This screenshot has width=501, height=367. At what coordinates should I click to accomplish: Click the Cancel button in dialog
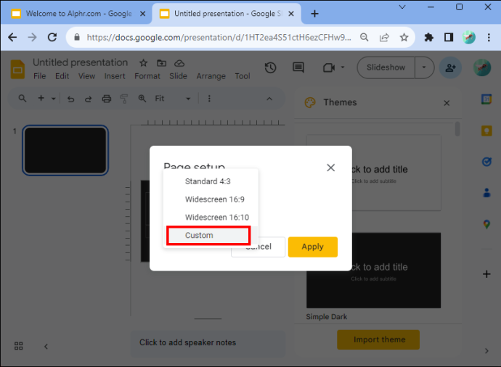point(258,247)
